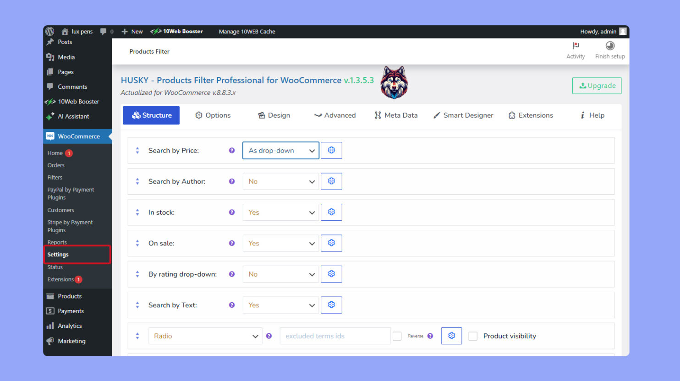This screenshot has height=381, width=680.
Task: Switch to the Design tab
Action: coord(274,115)
